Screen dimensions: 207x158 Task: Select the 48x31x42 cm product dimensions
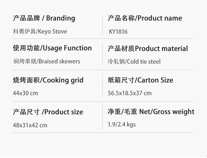(30, 125)
